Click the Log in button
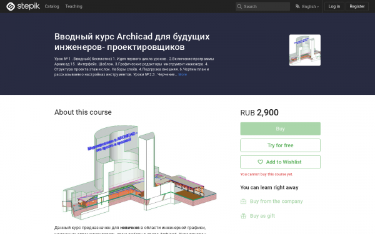This screenshot has height=234, width=375. click(x=334, y=6)
